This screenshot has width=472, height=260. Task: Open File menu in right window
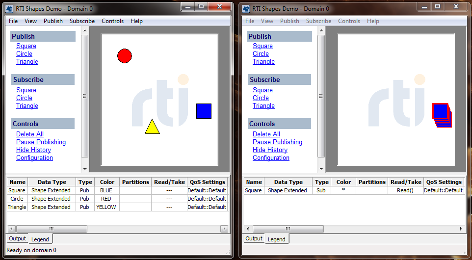pyautogui.click(x=250, y=21)
